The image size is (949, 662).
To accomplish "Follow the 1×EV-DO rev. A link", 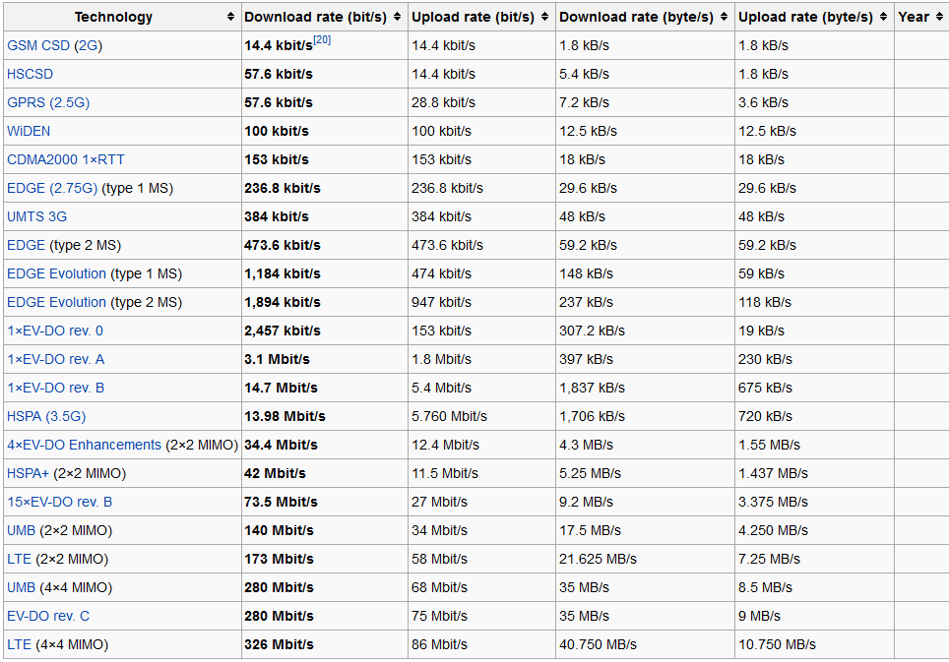I will coord(56,359).
